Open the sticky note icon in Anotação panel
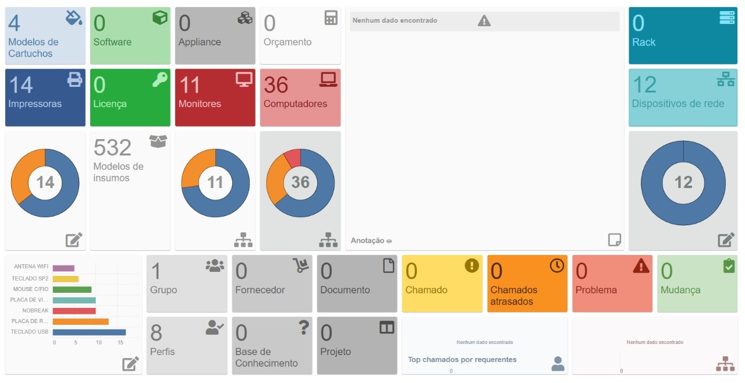This screenshot has width=745, height=383. click(x=614, y=240)
